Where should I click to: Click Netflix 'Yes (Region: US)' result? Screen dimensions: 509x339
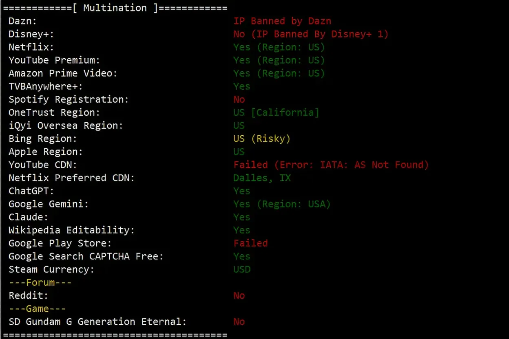pos(279,47)
